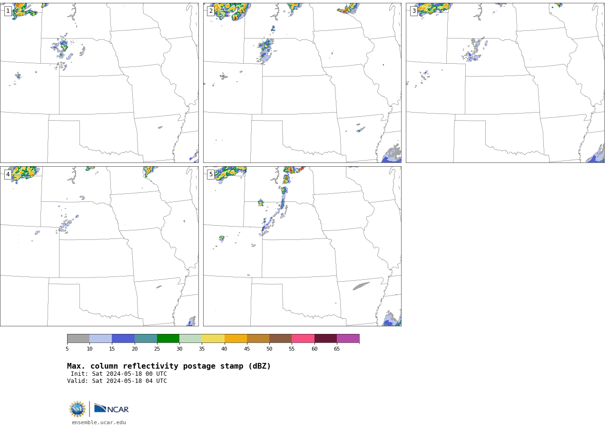609x428 pixels.
Task: Click the colorbar tick label 60
Action: pos(314,349)
